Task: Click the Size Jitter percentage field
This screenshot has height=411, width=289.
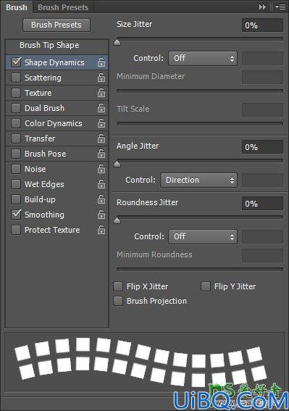Action: (x=262, y=25)
